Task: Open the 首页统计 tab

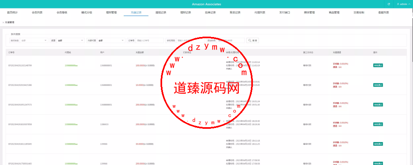Action: click(x=12, y=12)
